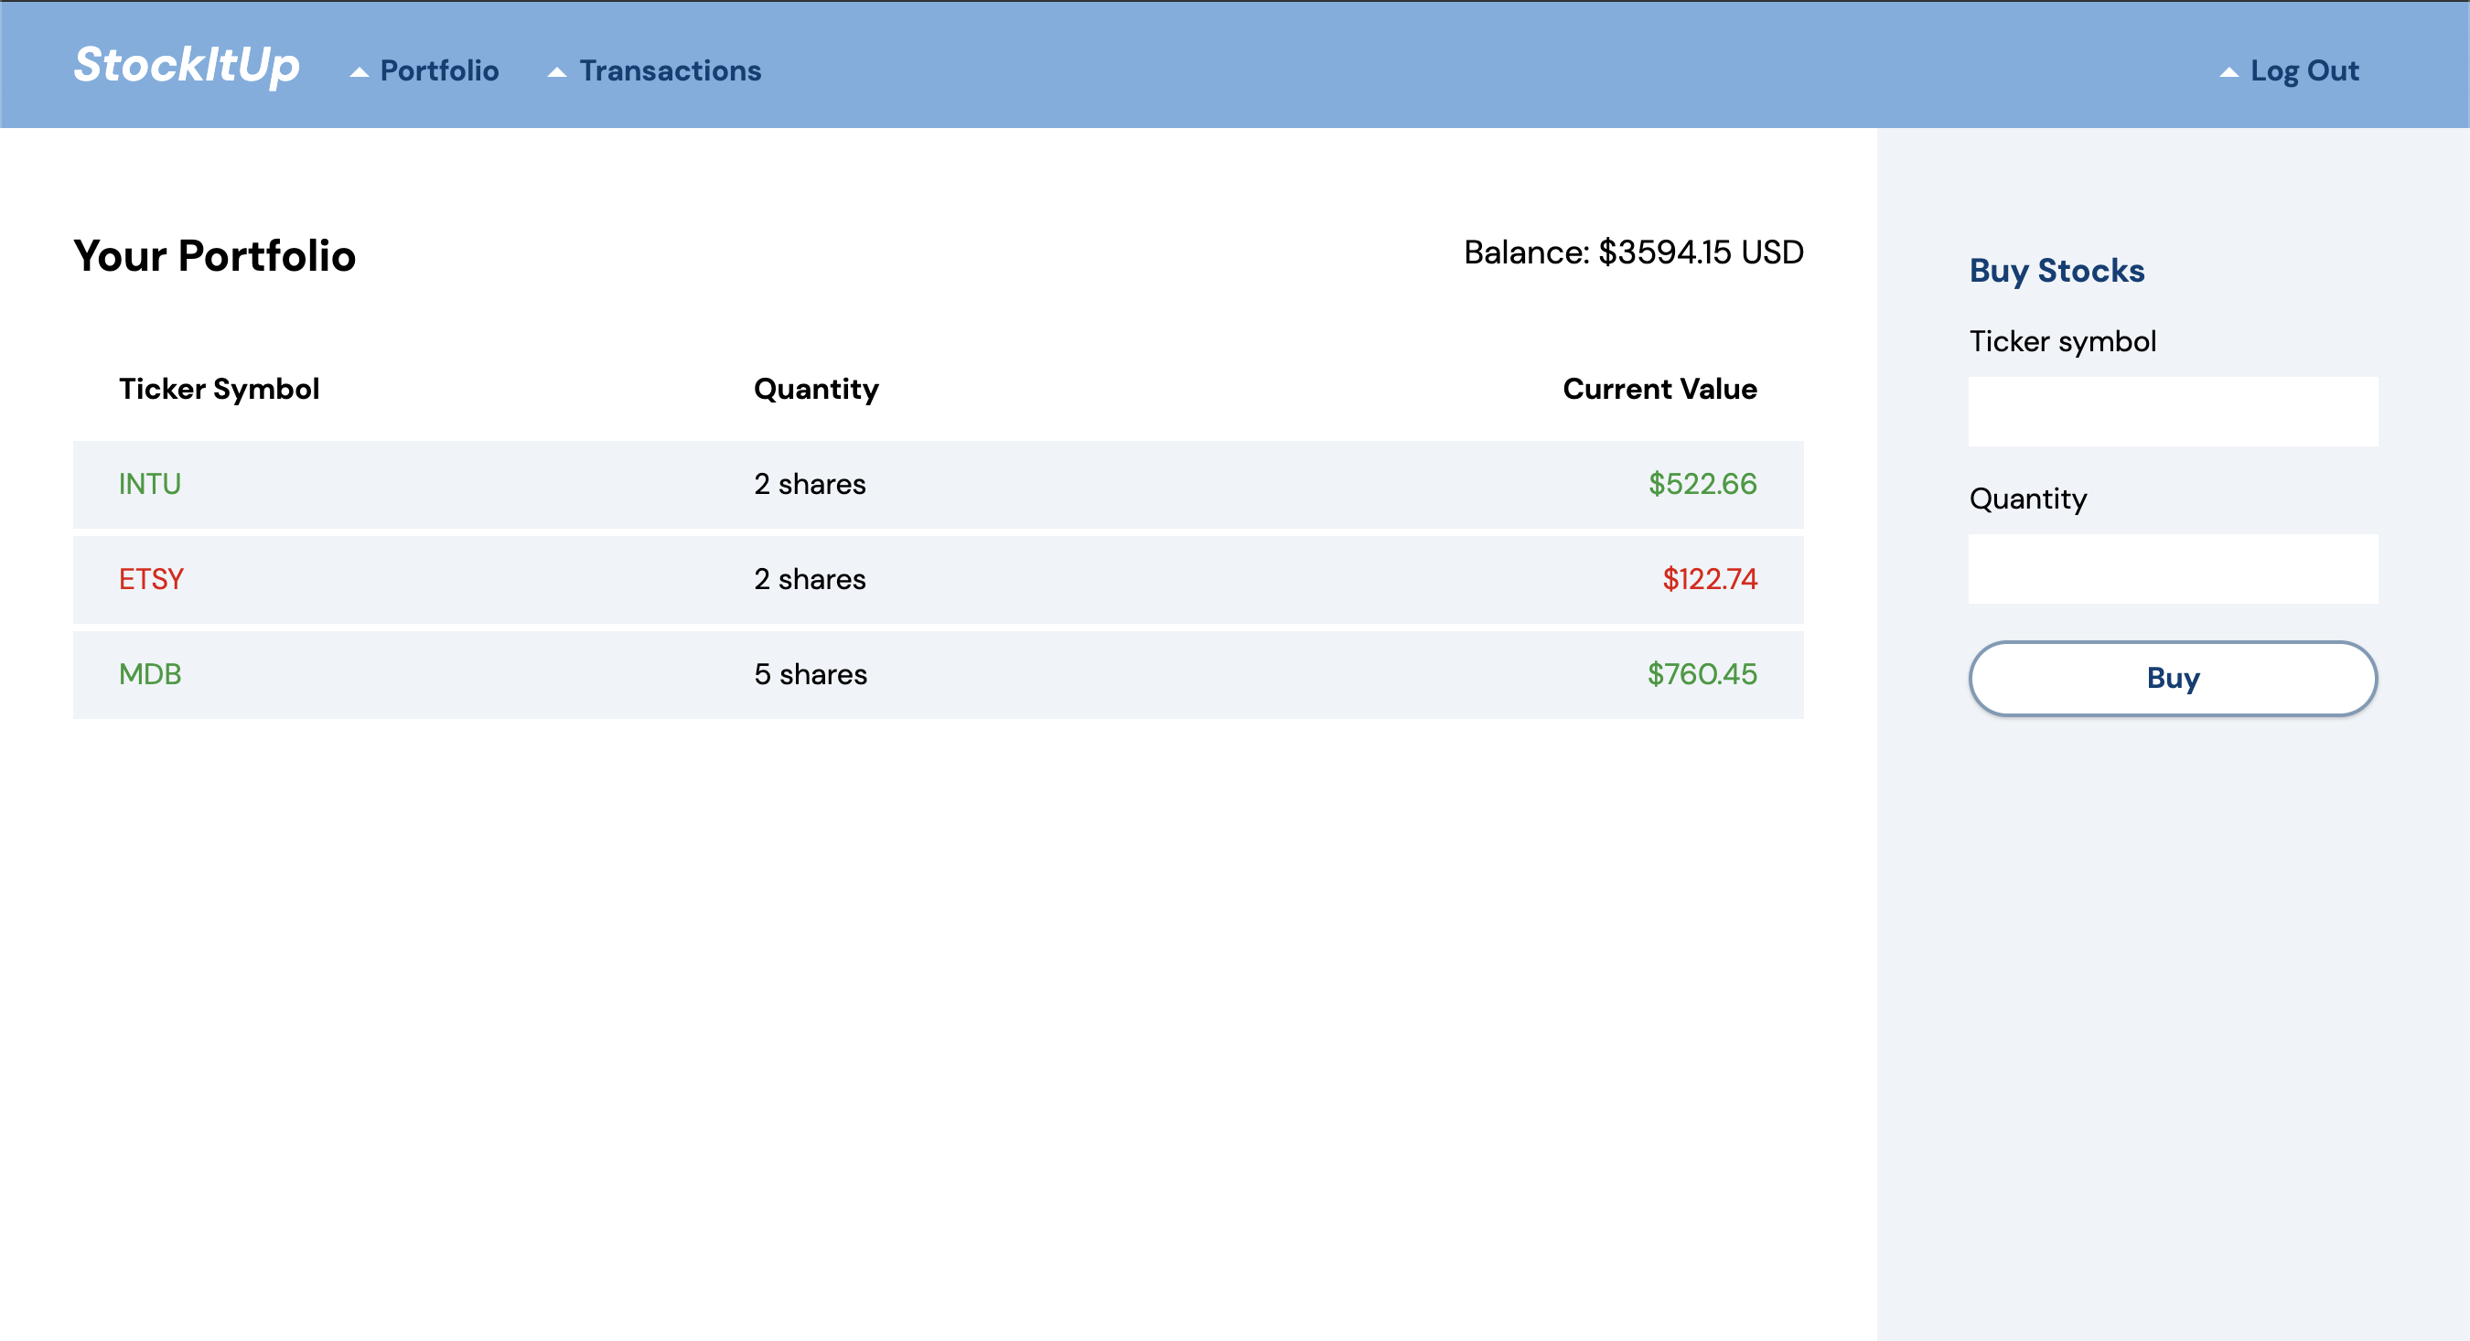Select the MDB ticker
The height and width of the screenshot is (1341, 2470).
150,674
